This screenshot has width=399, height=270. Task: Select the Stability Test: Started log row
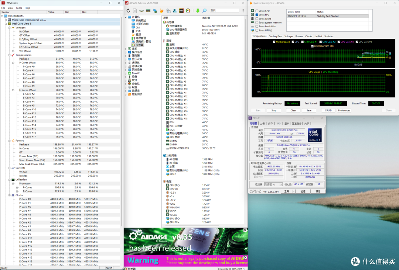click(327, 16)
